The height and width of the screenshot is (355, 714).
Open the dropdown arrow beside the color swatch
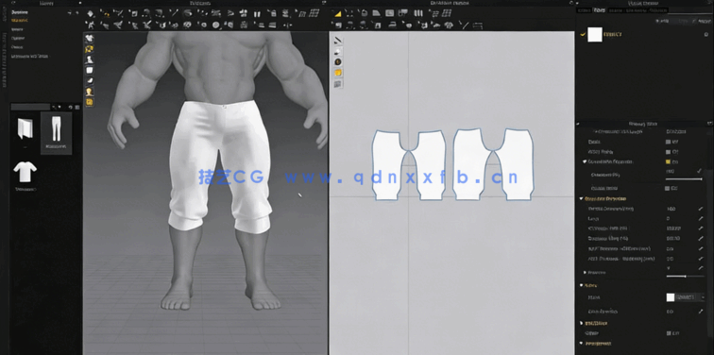click(x=704, y=297)
